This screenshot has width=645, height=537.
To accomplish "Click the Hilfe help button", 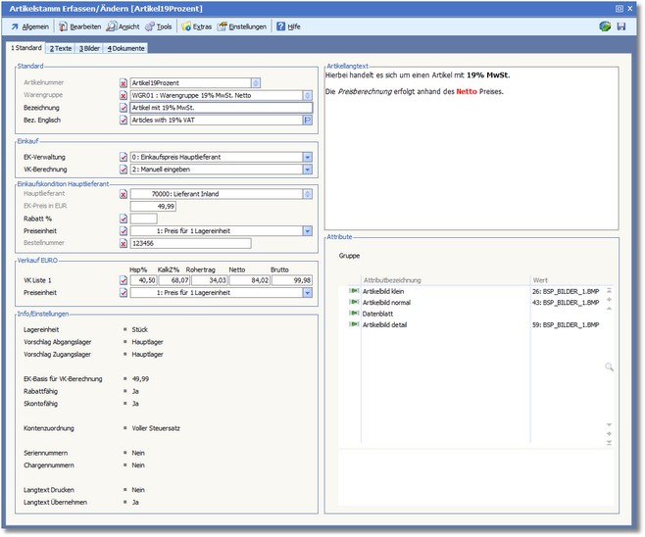I will (x=288, y=26).
